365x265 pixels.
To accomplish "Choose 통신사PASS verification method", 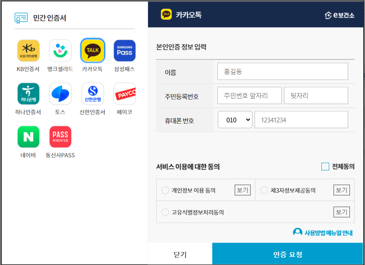I will pos(60,136).
